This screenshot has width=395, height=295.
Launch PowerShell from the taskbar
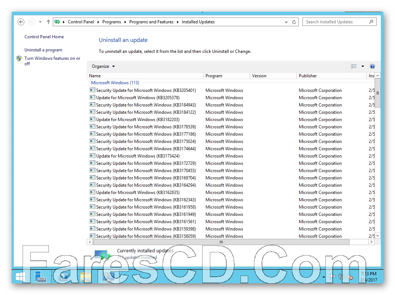click(63, 277)
